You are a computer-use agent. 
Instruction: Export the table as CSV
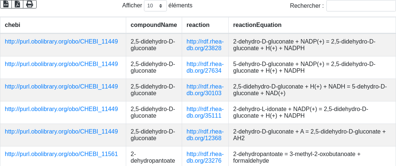click(6, 4)
